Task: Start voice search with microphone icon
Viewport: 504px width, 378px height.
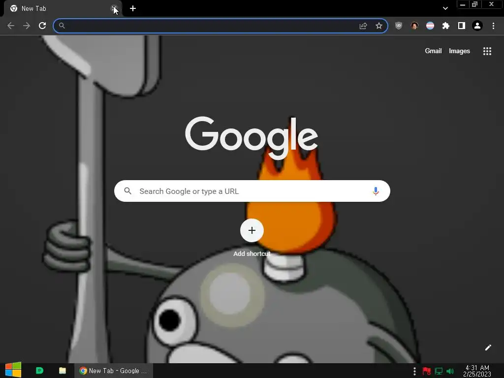Action: coord(376,191)
